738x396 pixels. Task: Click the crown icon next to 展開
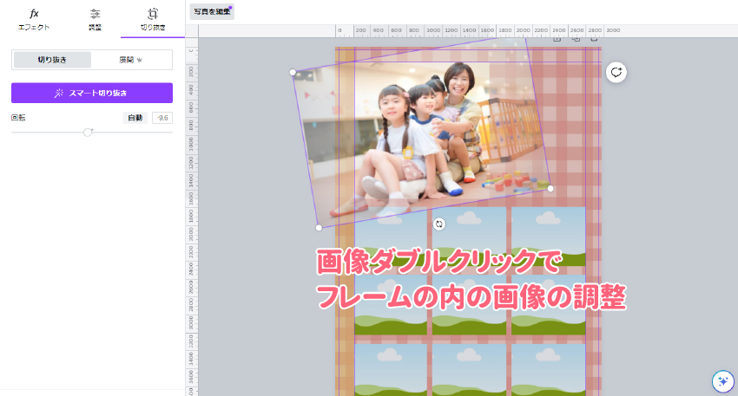point(139,60)
